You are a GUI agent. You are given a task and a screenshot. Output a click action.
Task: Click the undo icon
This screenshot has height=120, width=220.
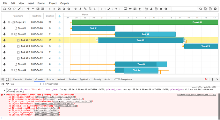pyautogui.click(x=9, y=9)
